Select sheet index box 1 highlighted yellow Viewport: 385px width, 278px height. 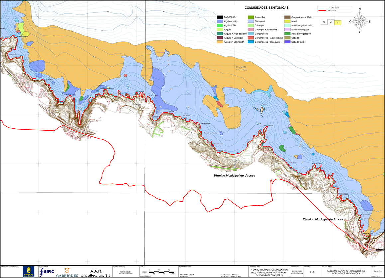(x=338, y=23)
